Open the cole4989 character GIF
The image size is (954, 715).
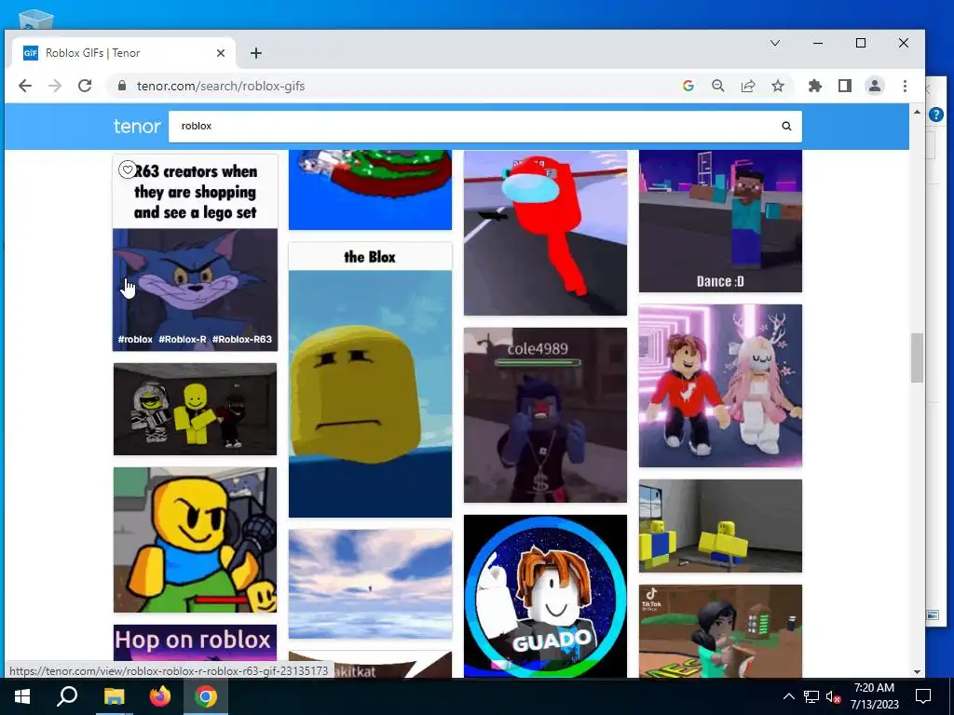coord(545,415)
